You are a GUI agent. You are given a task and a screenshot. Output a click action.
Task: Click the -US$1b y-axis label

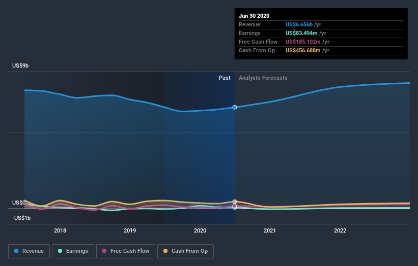click(x=21, y=218)
